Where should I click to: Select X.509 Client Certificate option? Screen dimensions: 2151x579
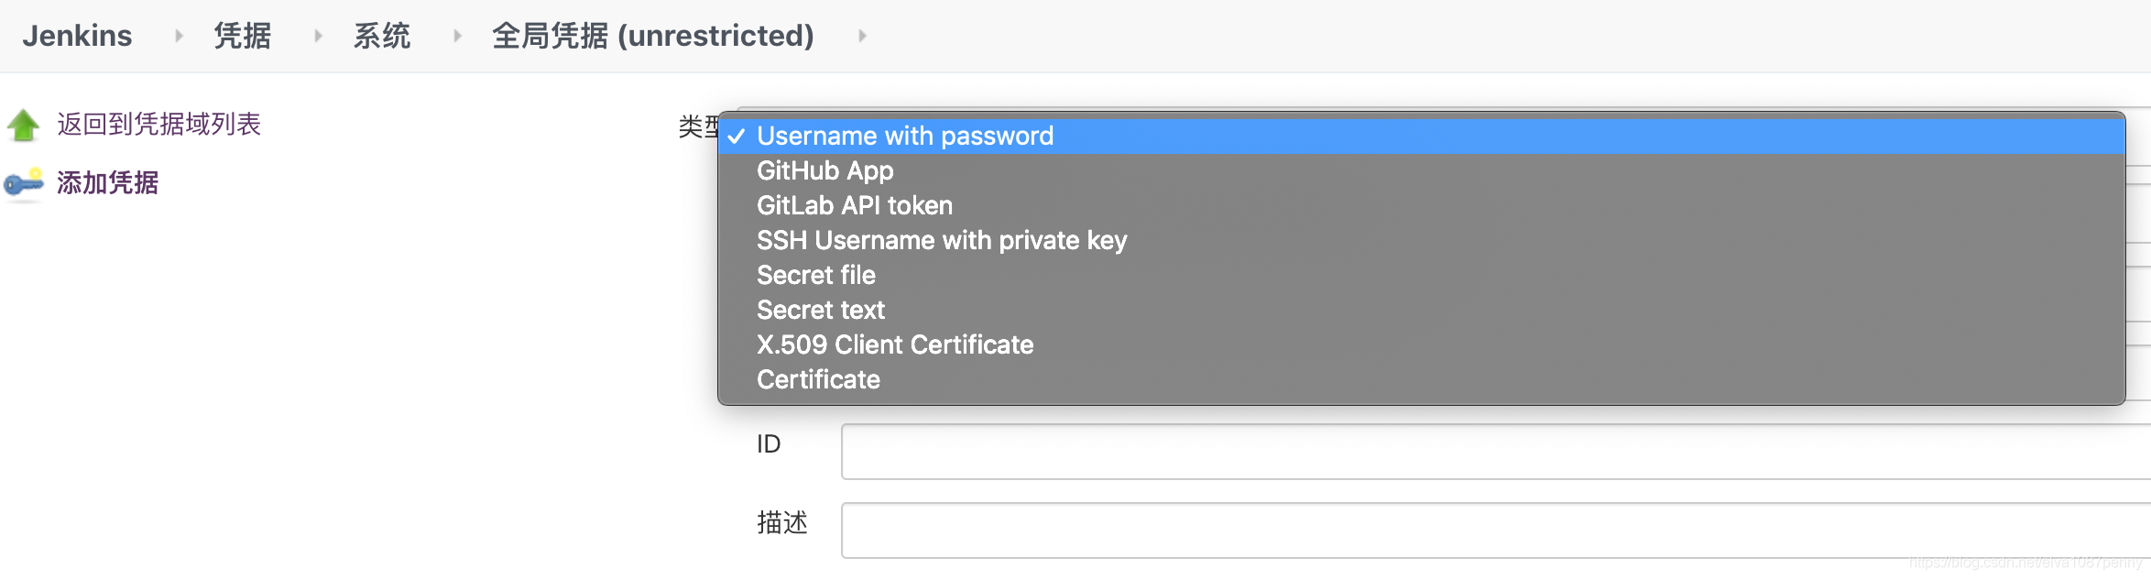894,344
